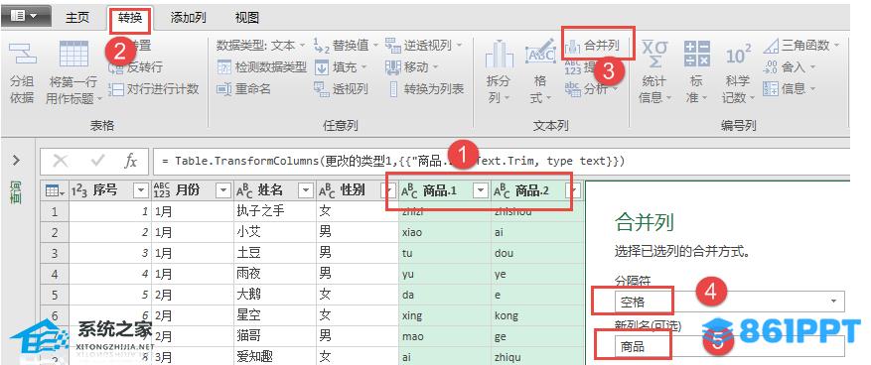Viewport: 871px width, 365px height.
Task: Click 统计信息 (Statistics) sigma icon
Action: click(654, 54)
